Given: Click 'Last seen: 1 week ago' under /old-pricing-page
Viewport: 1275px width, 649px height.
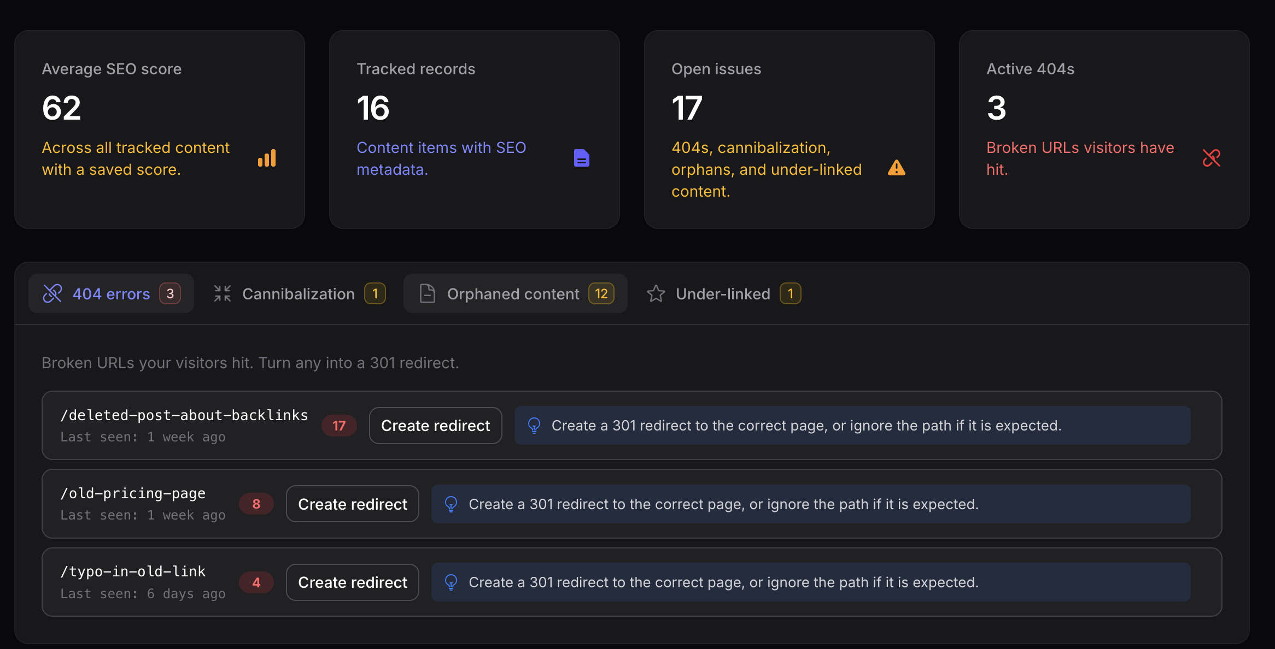Looking at the screenshot, I should pyautogui.click(x=143, y=515).
